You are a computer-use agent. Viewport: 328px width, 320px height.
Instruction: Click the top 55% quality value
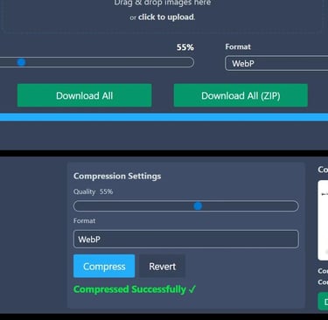185,47
